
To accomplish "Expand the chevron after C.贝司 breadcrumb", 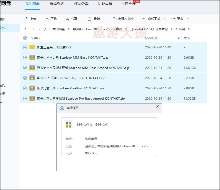I will (x=189, y=29).
